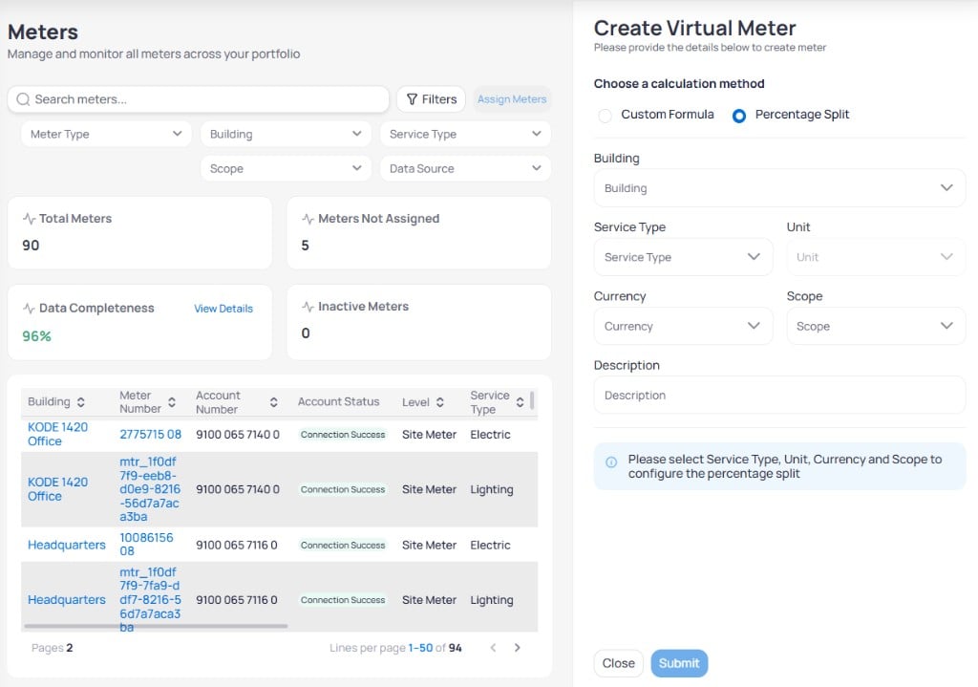
Task: Expand the Currency dropdown
Action: [x=683, y=326]
